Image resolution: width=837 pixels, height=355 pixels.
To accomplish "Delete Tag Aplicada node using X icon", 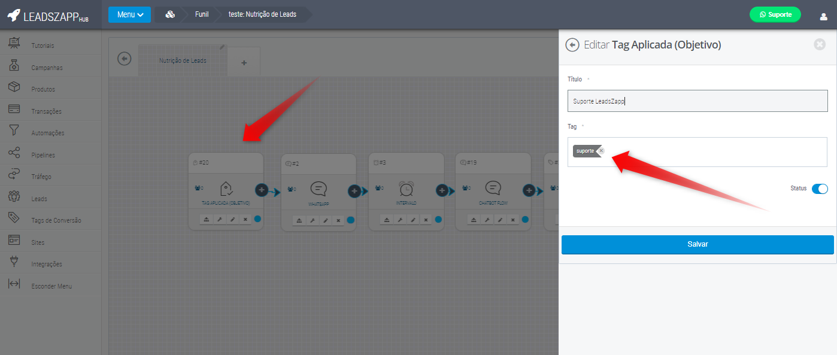I will click(x=245, y=220).
